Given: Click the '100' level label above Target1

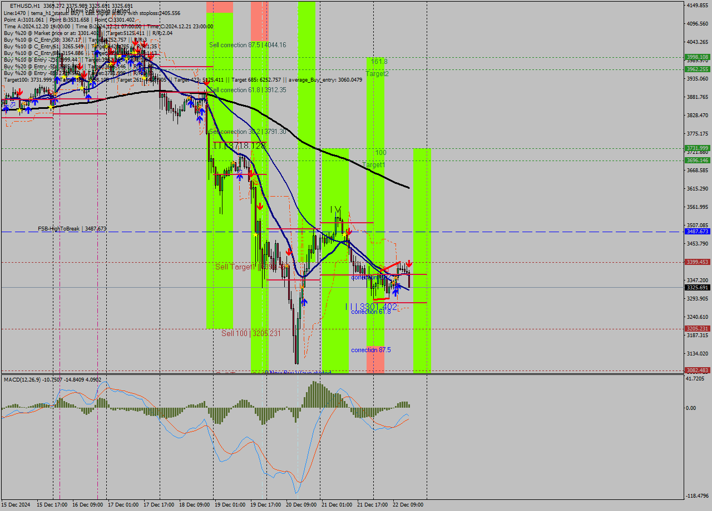Looking at the screenshot, I should pos(380,152).
